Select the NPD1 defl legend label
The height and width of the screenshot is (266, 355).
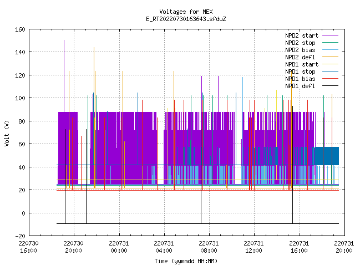click(x=300, y=86)
